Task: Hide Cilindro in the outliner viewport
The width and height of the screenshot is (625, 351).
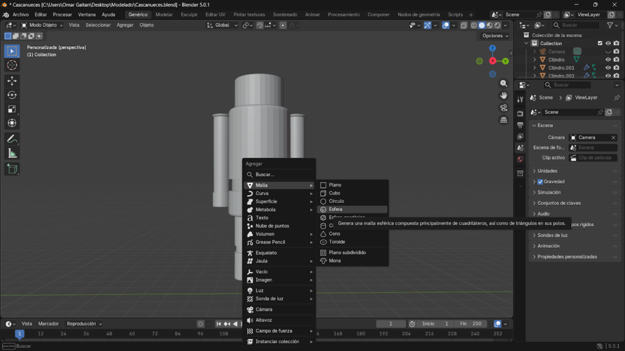Action: click(608, 60)
